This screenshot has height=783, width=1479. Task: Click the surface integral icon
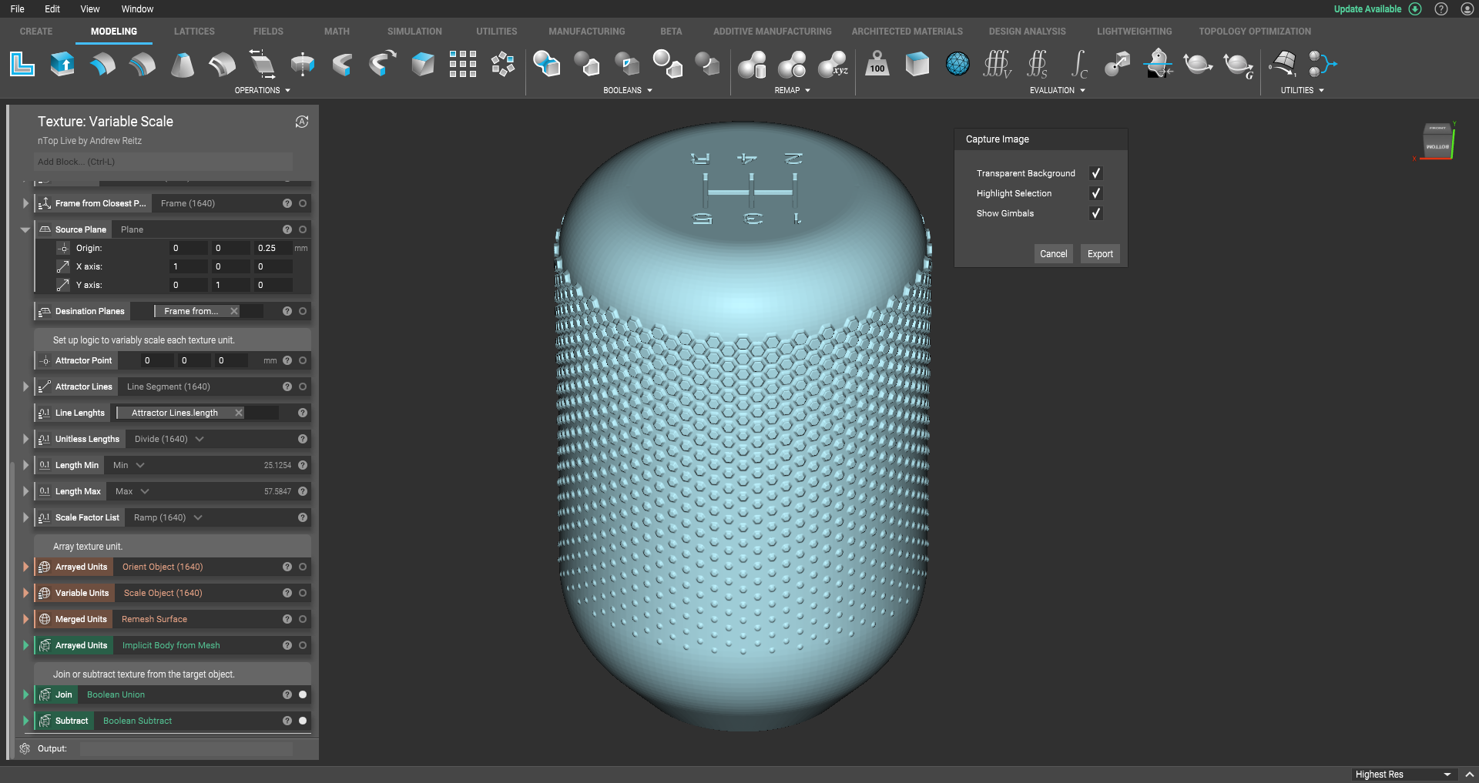1038,64
